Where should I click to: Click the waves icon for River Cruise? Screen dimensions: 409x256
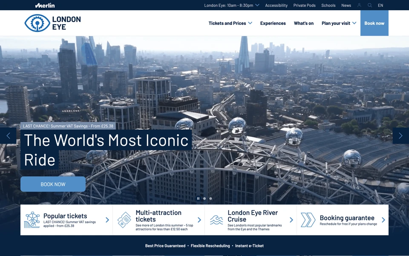click(216, 220)
